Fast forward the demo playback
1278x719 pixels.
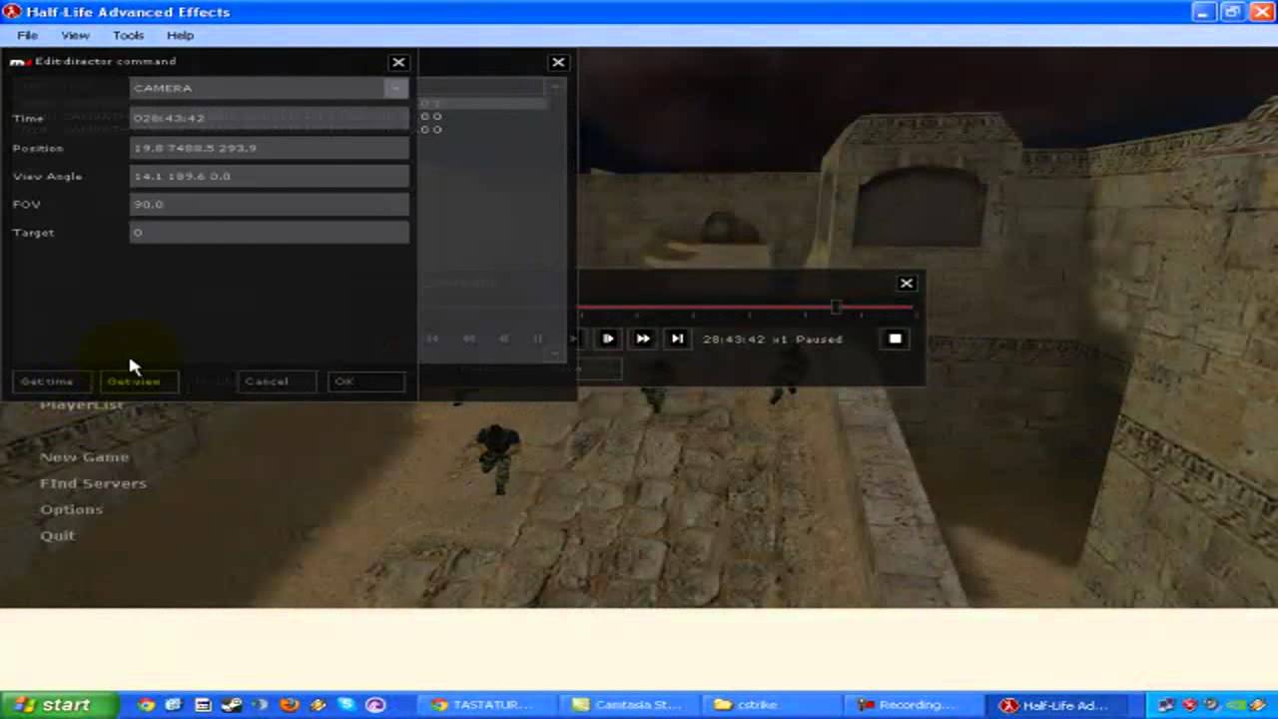642,339
